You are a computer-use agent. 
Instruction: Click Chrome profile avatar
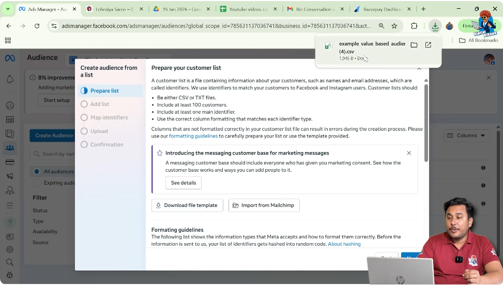coord(449,26)
